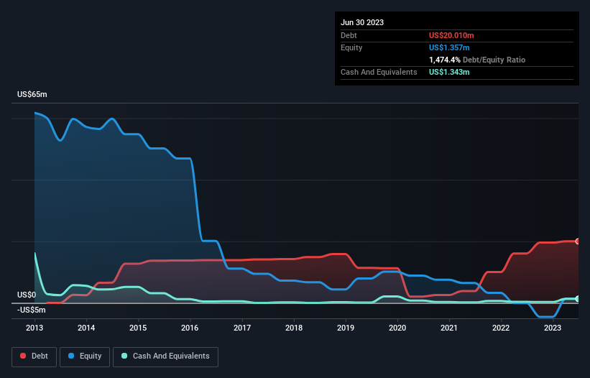Click the 2018 x-axis label
Image resolution: width=590 pixels, height=378 pixels.
294,328
